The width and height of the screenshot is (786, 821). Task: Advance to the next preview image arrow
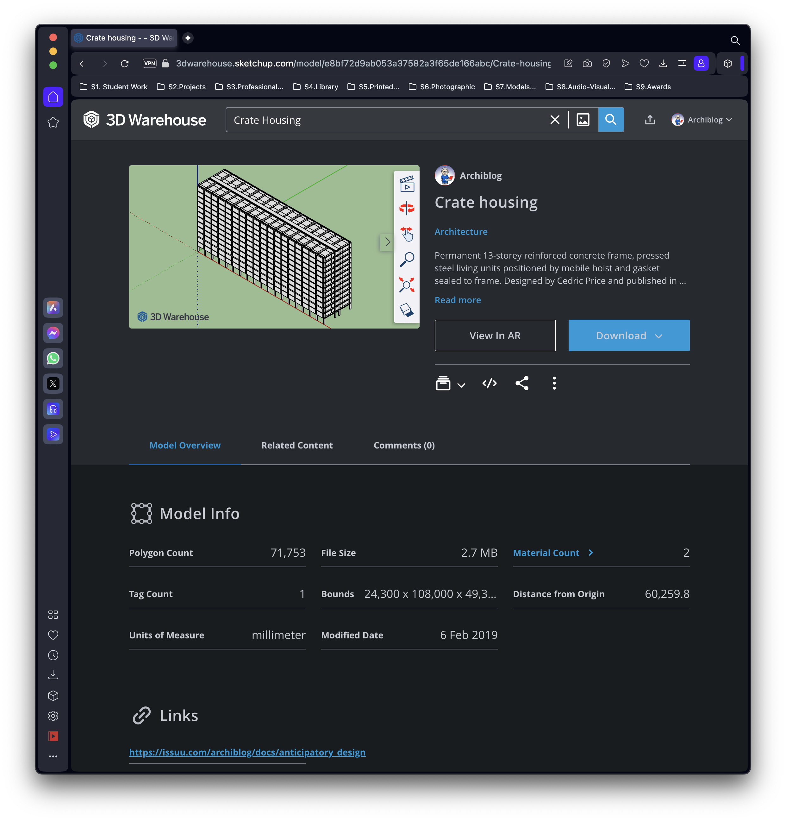click(x=387, y=242)
